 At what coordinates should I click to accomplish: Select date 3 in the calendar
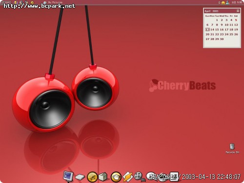click(x=226, y=20)
